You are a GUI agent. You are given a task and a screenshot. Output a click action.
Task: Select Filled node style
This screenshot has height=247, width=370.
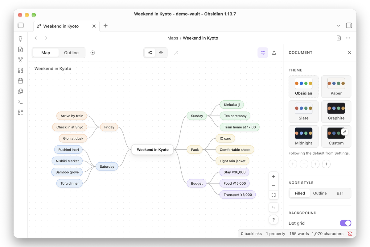300,193
